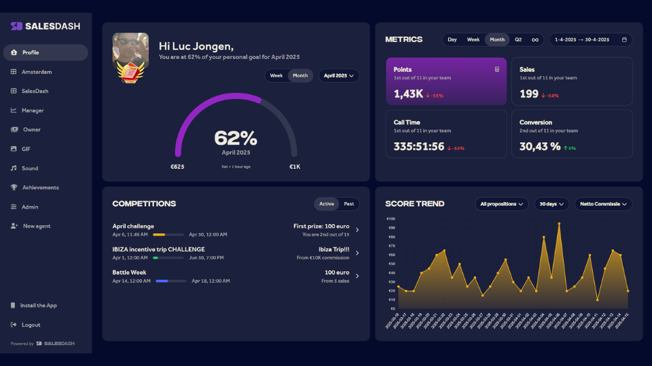The image size is (652, 366).
Task: Click the highest peak point in Score Trend chart
Action: click(x=559, y=224)
